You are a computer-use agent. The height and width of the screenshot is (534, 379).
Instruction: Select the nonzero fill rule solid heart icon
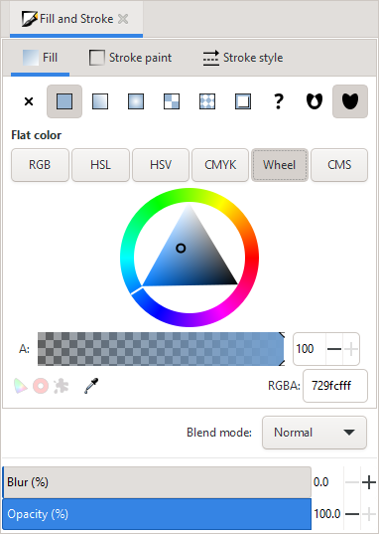350,101
